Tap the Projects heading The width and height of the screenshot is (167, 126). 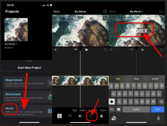(12, 11)
